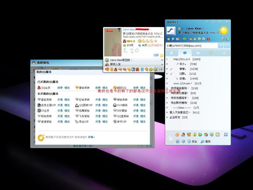Viewport: 253px width, 190px height.
Task: Open the orange 18 calendar app icon
Action: tap(218, 134)
